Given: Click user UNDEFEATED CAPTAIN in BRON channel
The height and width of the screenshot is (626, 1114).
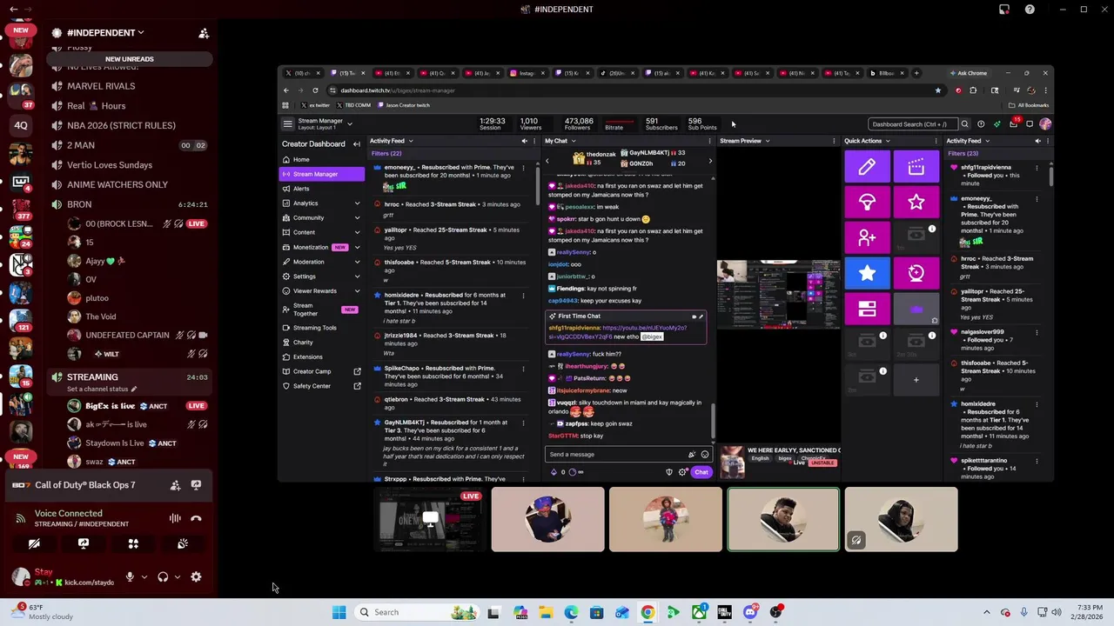Looking at the screenshot, I should pyautogui.click(x=126, y=335).
